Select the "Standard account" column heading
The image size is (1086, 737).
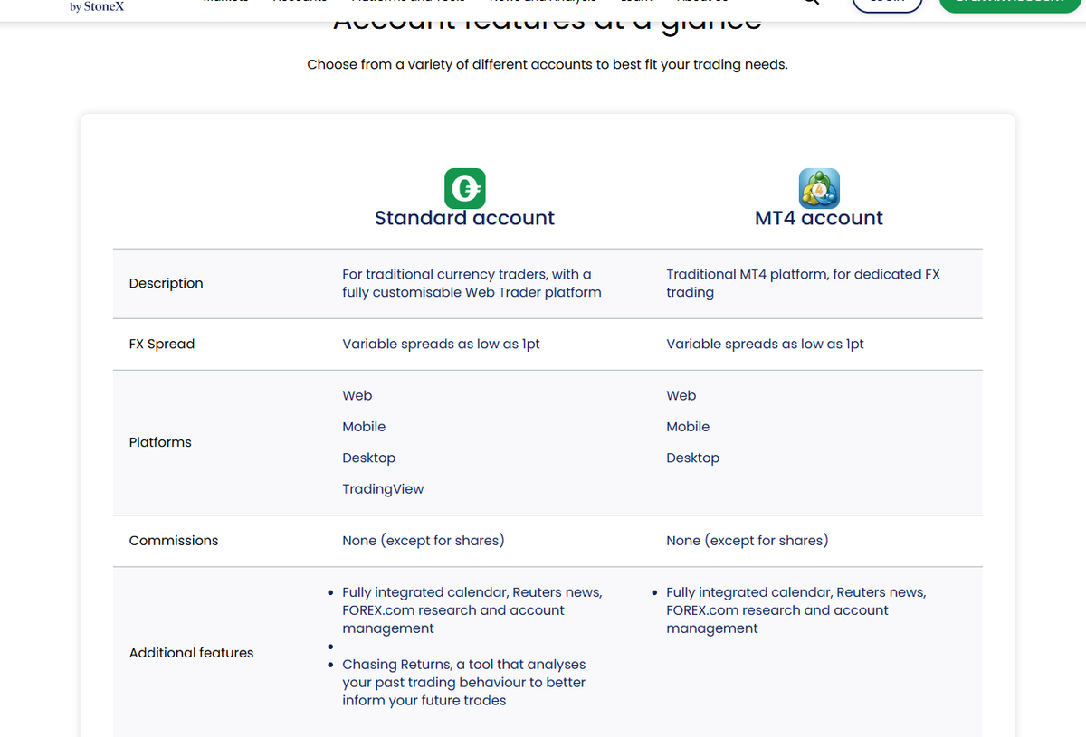pos(464,218)
